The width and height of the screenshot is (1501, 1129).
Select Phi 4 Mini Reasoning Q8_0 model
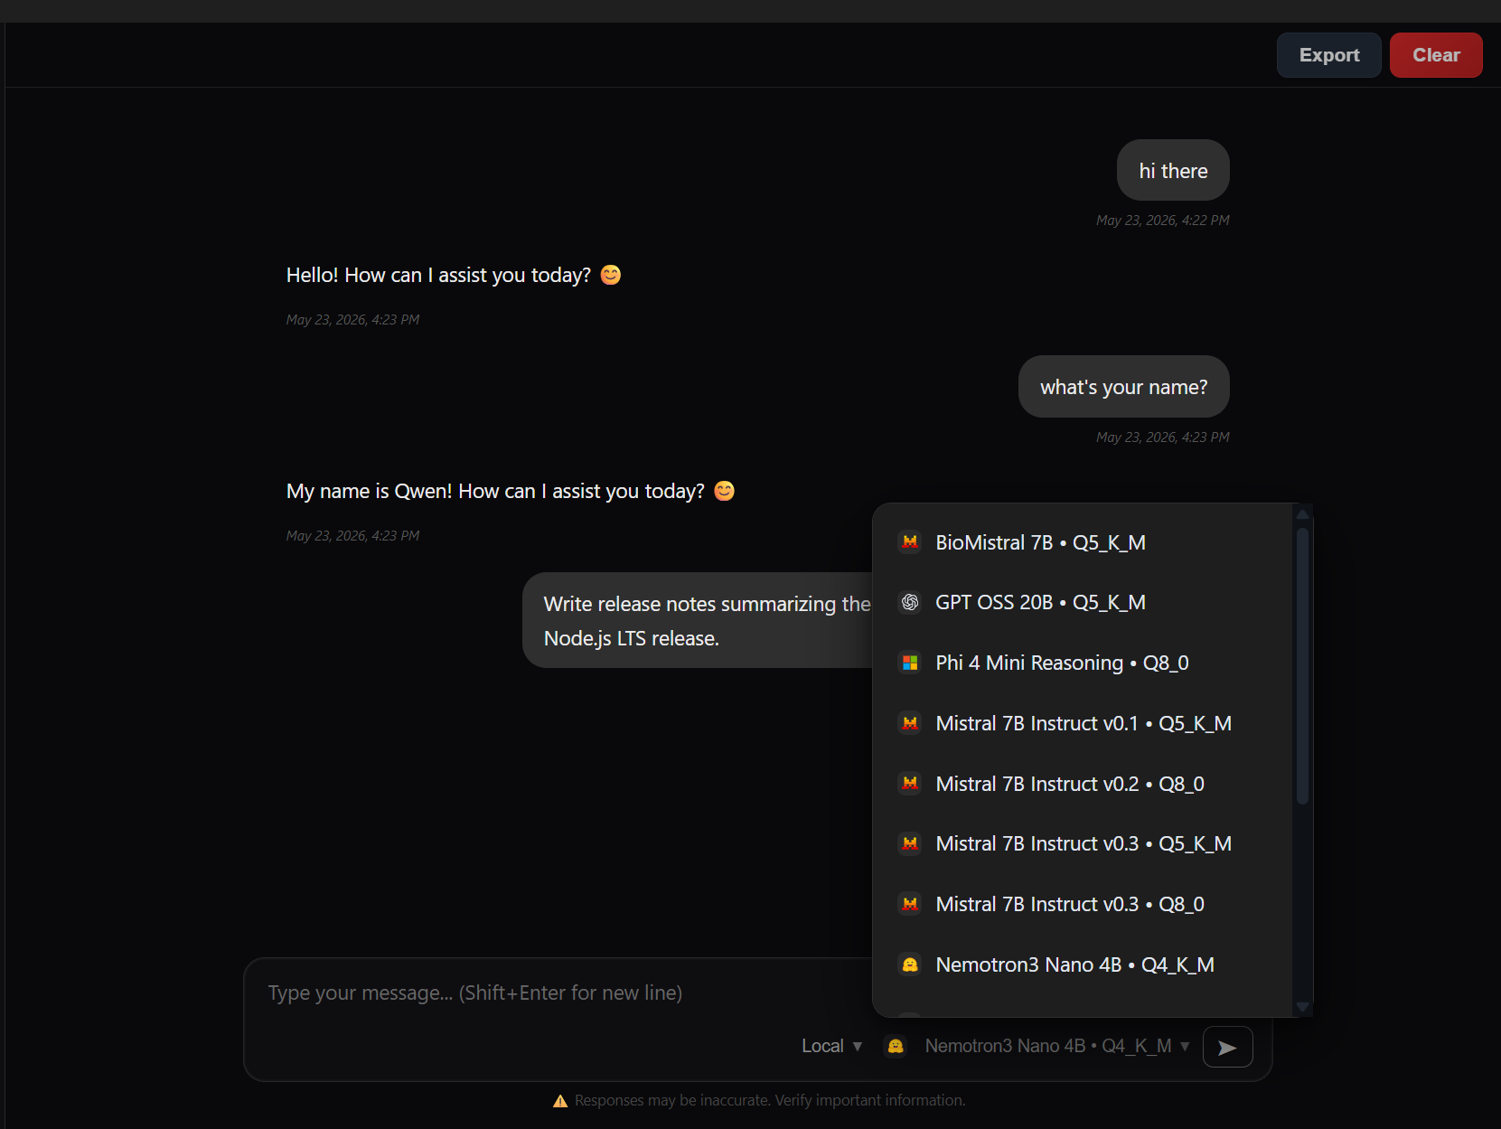tap(1083, 663)
